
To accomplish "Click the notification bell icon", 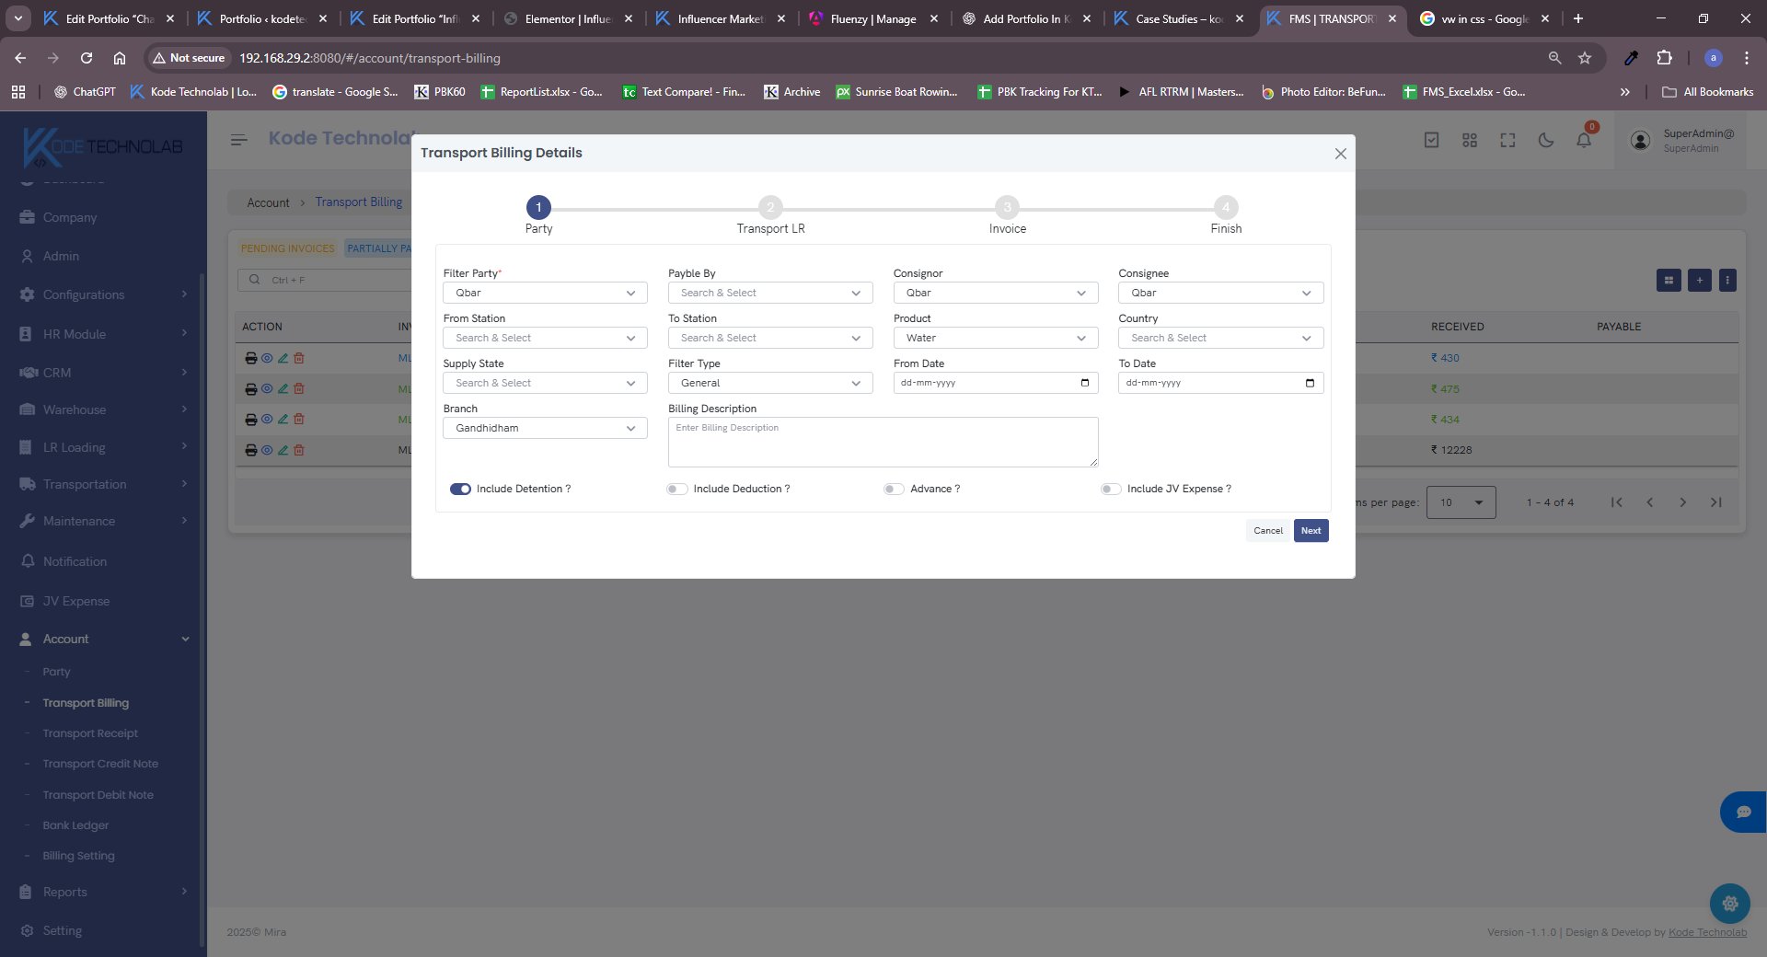I will [x=1584, y=140].
